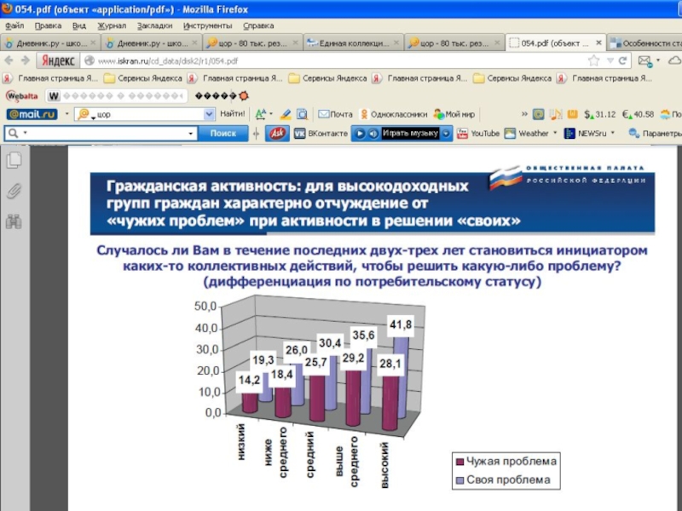Open the Инструменты menu

[207, 26]
